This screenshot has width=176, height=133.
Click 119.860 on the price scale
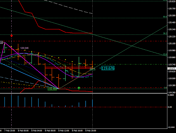coord(172,58)
